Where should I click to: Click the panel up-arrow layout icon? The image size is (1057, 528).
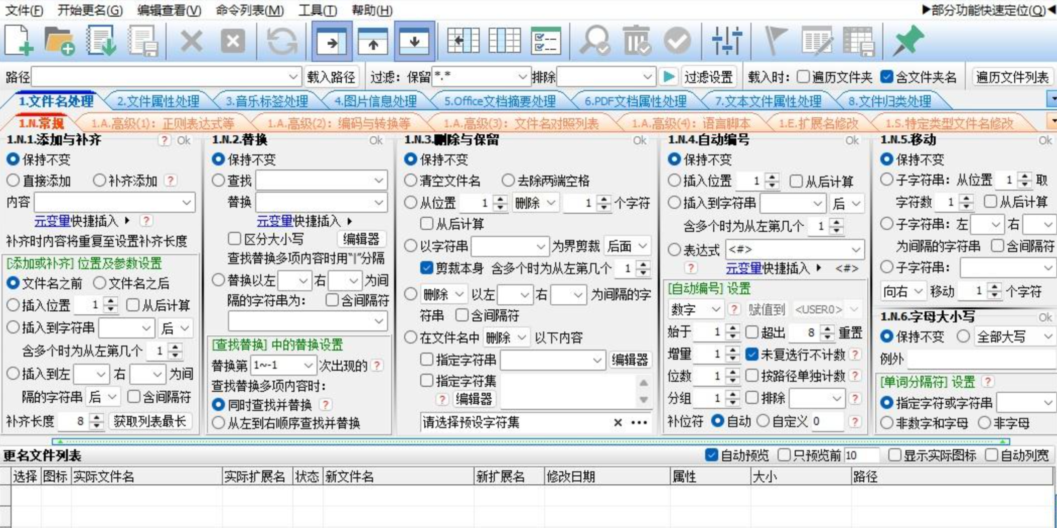(x=372, y=40)
